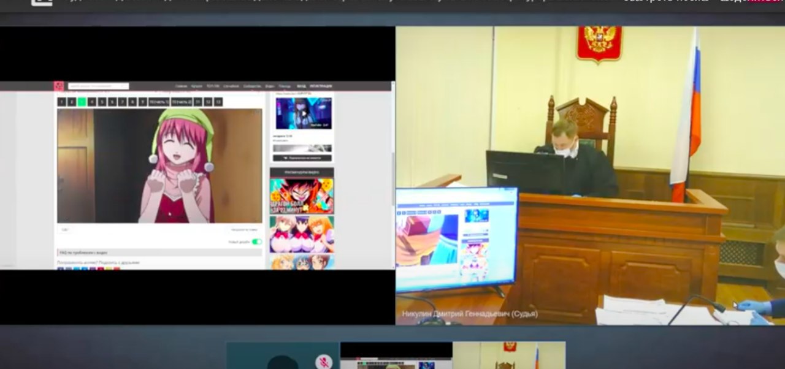This screenshot has height=369, width=785.
Task: Select episode 2 button
Action: pyautogui.click(x=72, y=102)
